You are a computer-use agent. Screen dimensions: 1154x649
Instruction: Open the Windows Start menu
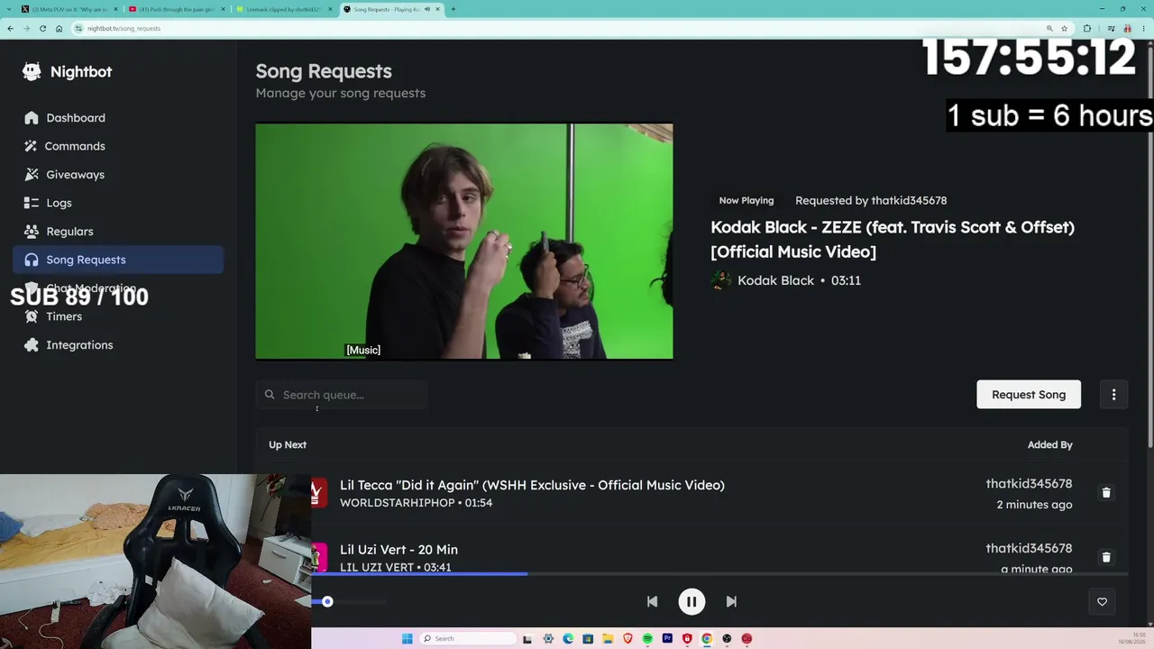[408, 638]
